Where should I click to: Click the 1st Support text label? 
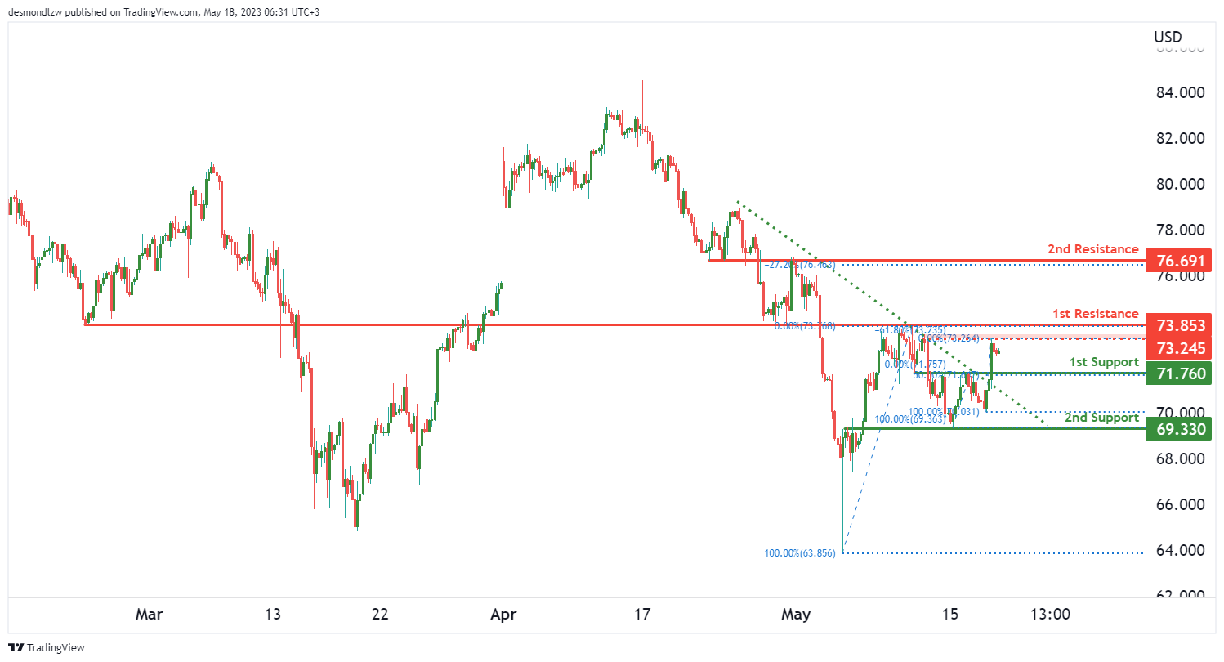1104,362
